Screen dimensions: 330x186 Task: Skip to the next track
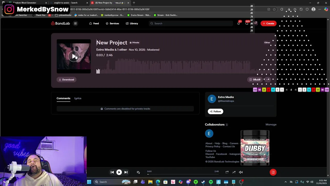coord(126,172)
